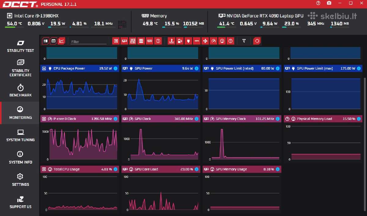367x216 pixels.
Task: Open the Benchmark section
Action: point(20,91)
